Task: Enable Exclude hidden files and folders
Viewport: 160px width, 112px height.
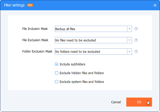Action: tap(57, 73)
